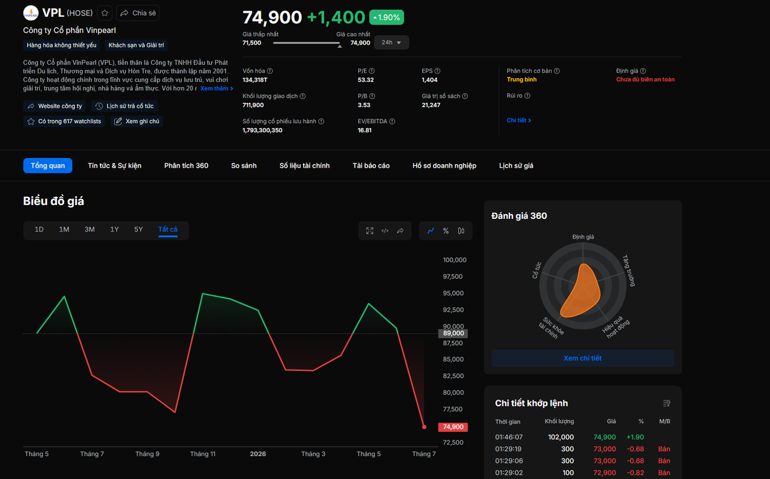Click the 89,000 reference label on the chart axis
The height and width of the screenshot is (479, 770).
tap(454, 333)
